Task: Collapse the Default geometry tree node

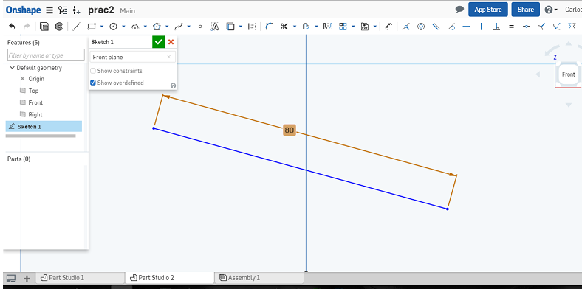Action: coord(13,68)
